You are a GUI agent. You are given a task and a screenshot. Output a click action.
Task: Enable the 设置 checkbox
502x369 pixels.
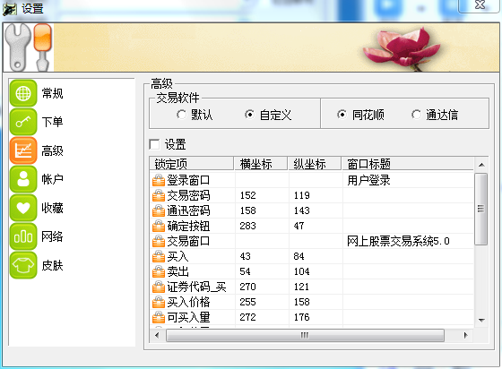154,144
